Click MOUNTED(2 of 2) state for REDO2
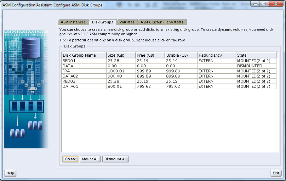The width and height of the screenshot is (286, 181). coord(256,81)
